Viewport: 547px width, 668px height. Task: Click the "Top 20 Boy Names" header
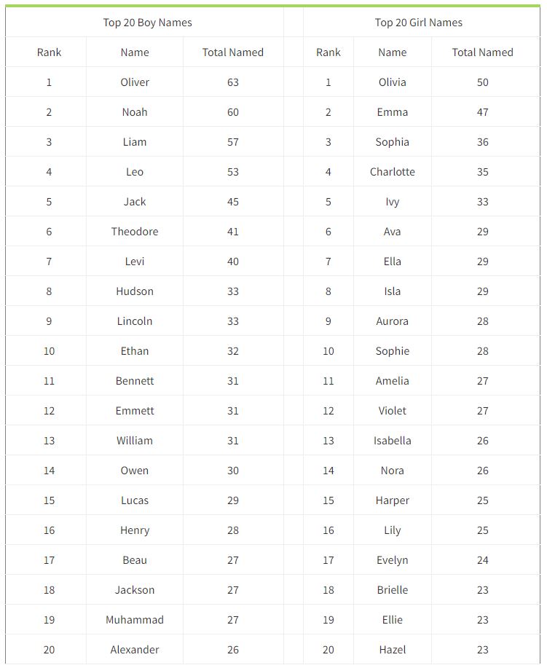148,23
